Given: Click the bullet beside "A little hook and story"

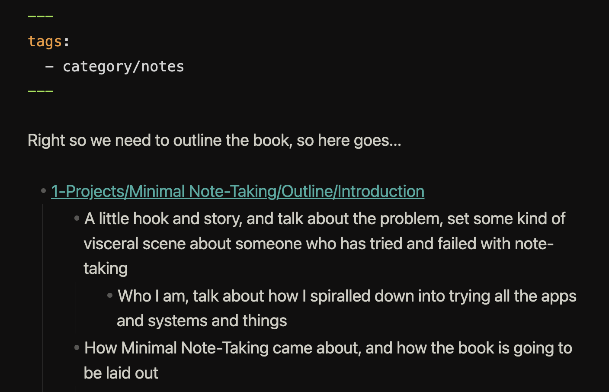Looking at the screenshot, I should tap(77, 218).
